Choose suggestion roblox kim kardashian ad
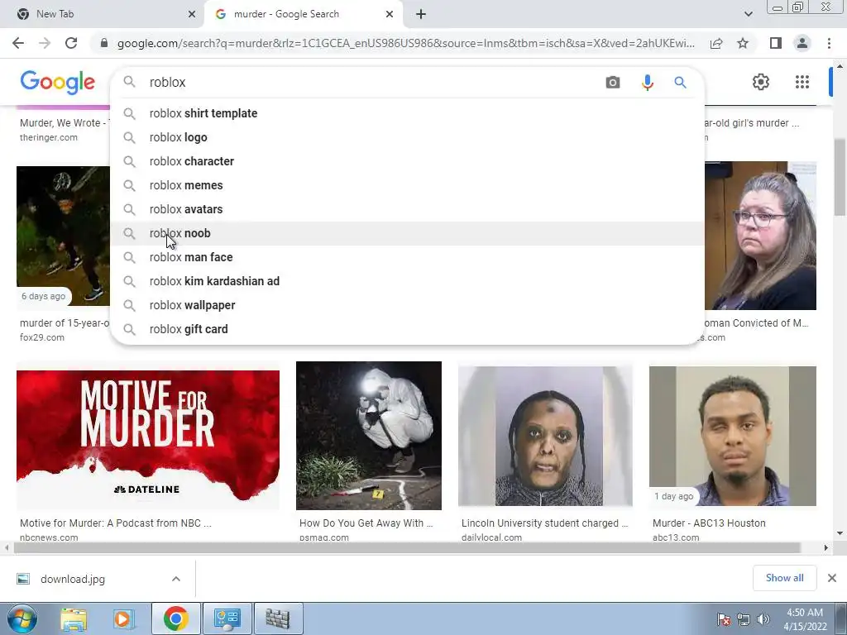The width and height of the screenshot is (847, 635). (x=407, y=281)
